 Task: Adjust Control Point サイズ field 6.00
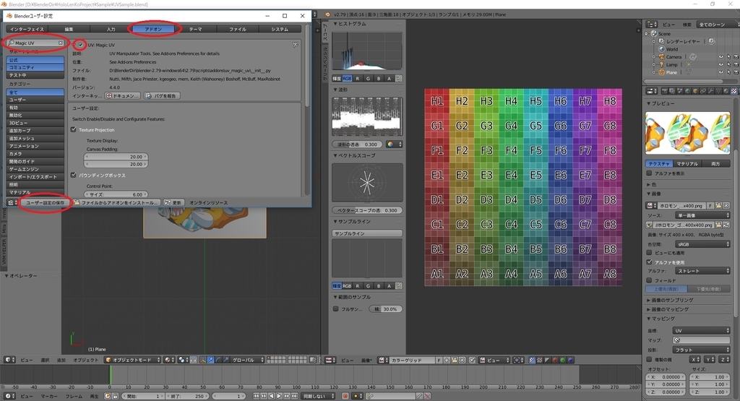click(x=116, y=194)
